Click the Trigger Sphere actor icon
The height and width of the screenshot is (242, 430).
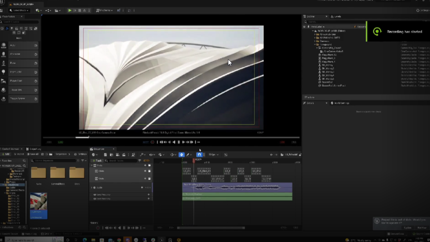pyautogui.click(x=4, y=99)
